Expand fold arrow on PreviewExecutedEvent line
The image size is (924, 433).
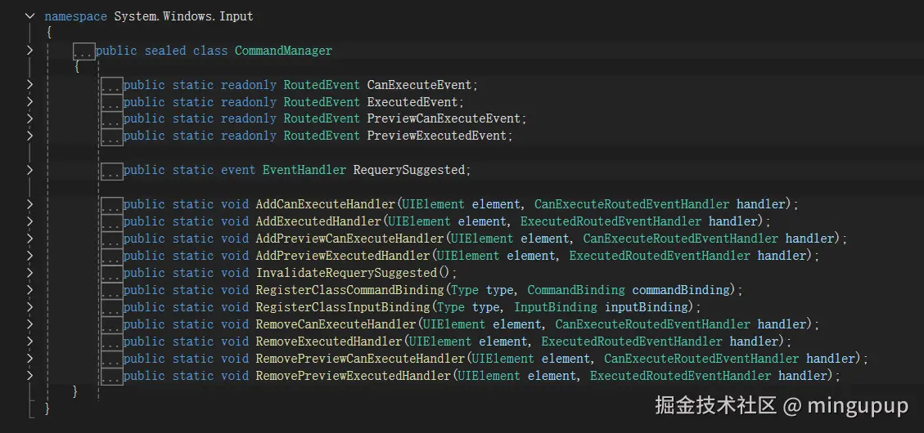29,136
